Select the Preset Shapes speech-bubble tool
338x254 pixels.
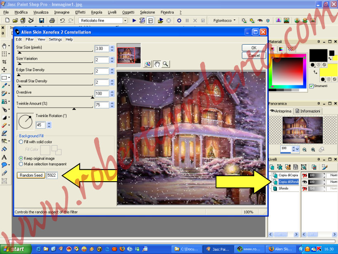click(4, 165)
